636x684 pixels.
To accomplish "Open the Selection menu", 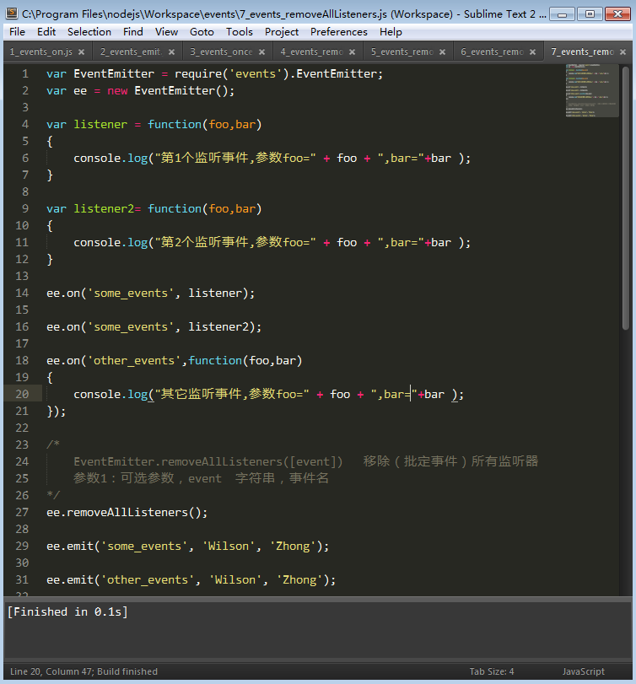I will point(89,32).
